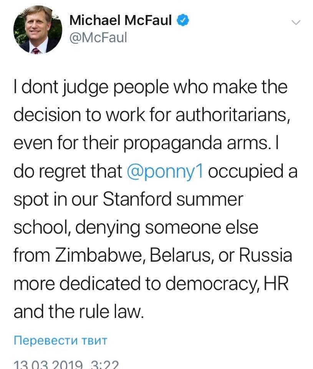Screen dimensions: 313x369
Task: Click the blue verified badge icon
Action: 182,20
